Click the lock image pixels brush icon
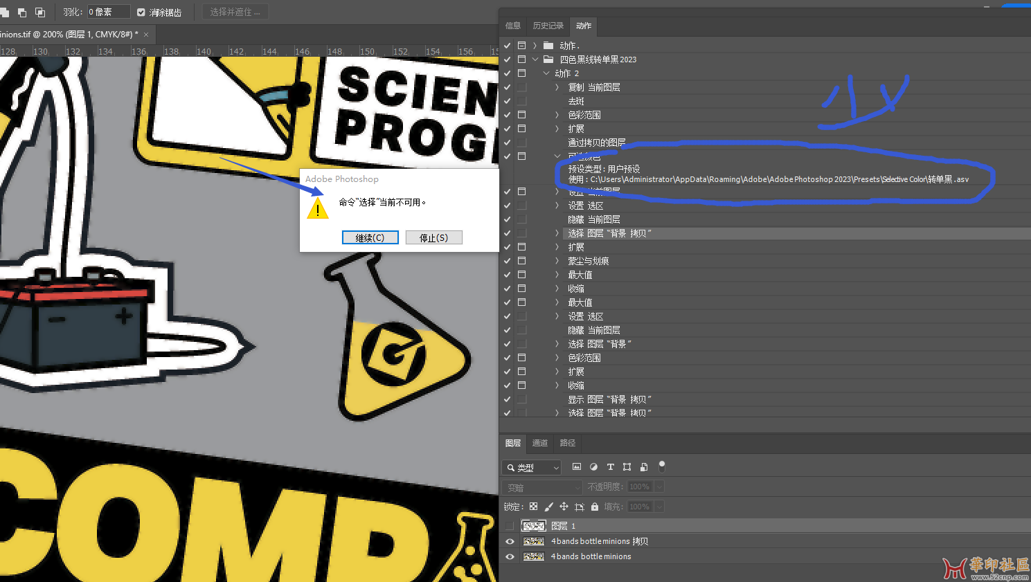The image size is (1031, 582). tap(548, 507)
